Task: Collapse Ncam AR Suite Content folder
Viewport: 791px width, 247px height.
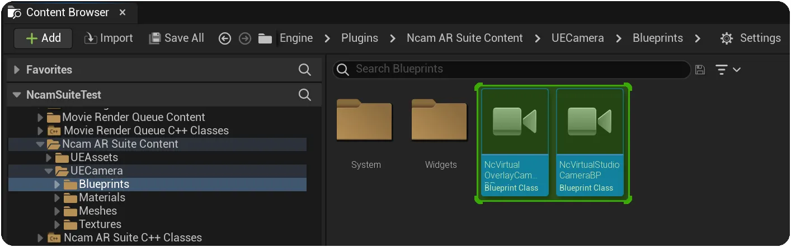Action: point(40,144)
